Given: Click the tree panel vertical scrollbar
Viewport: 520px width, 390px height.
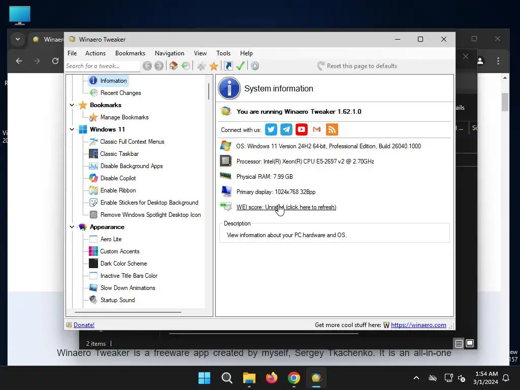Looking at the screenshot, I should 209,91.
